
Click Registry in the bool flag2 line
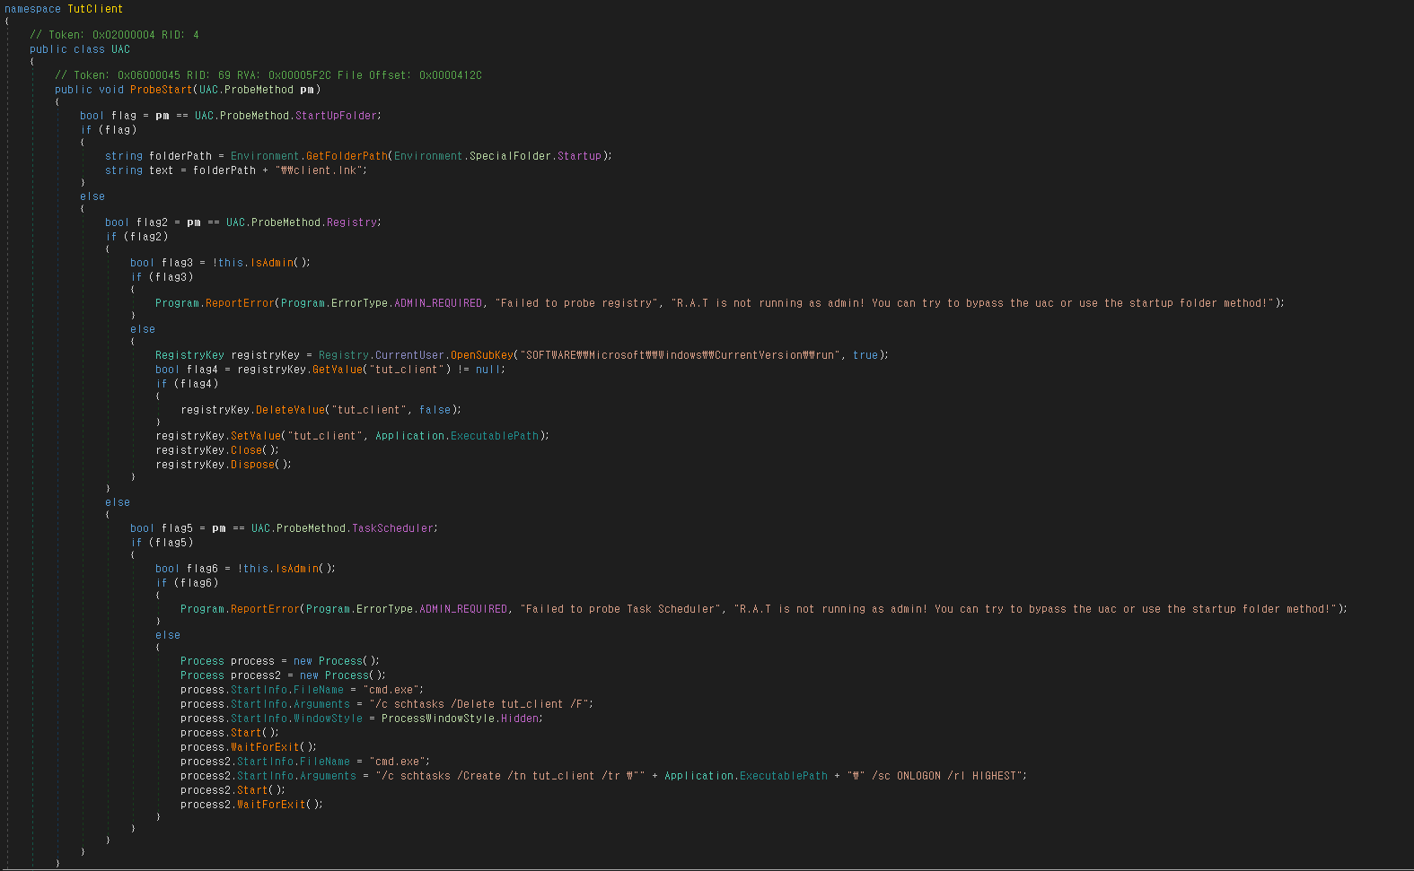[352, 222]
